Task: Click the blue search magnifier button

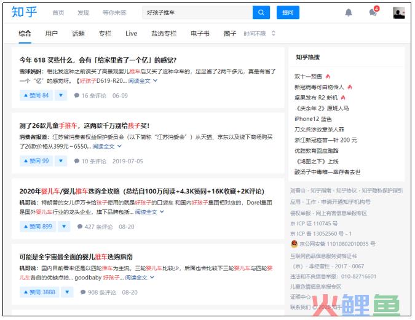Action: (x=261, y=12)
